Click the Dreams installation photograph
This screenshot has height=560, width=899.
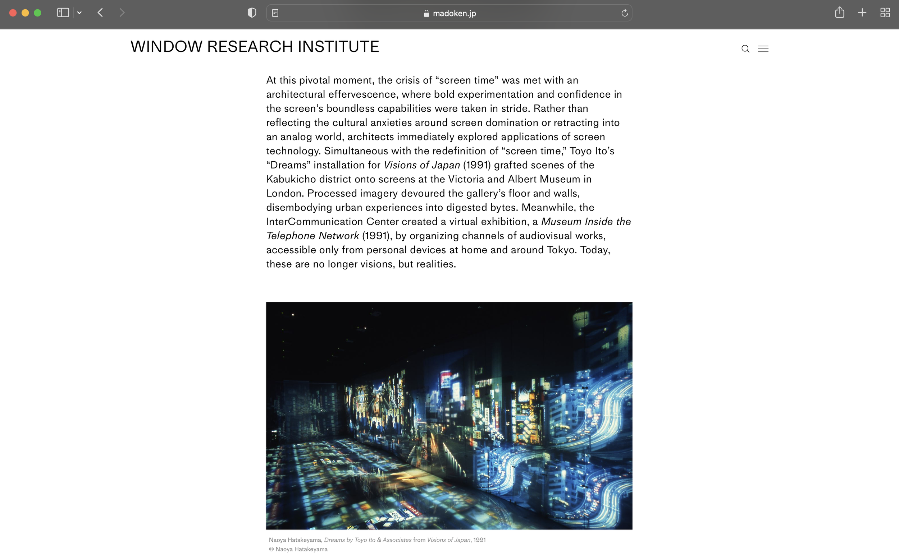pos(449,416)
